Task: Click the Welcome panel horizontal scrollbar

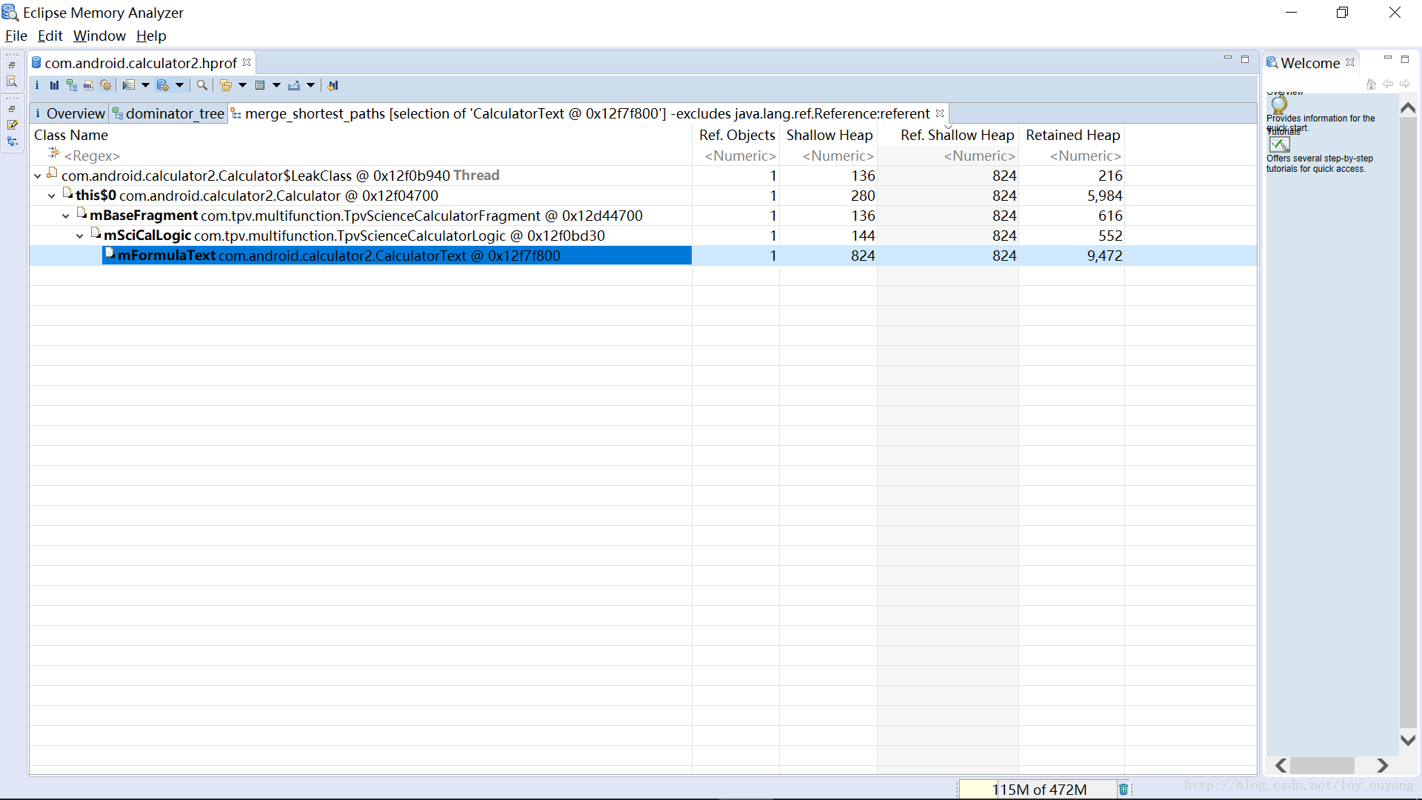Action: (1321, 765)
